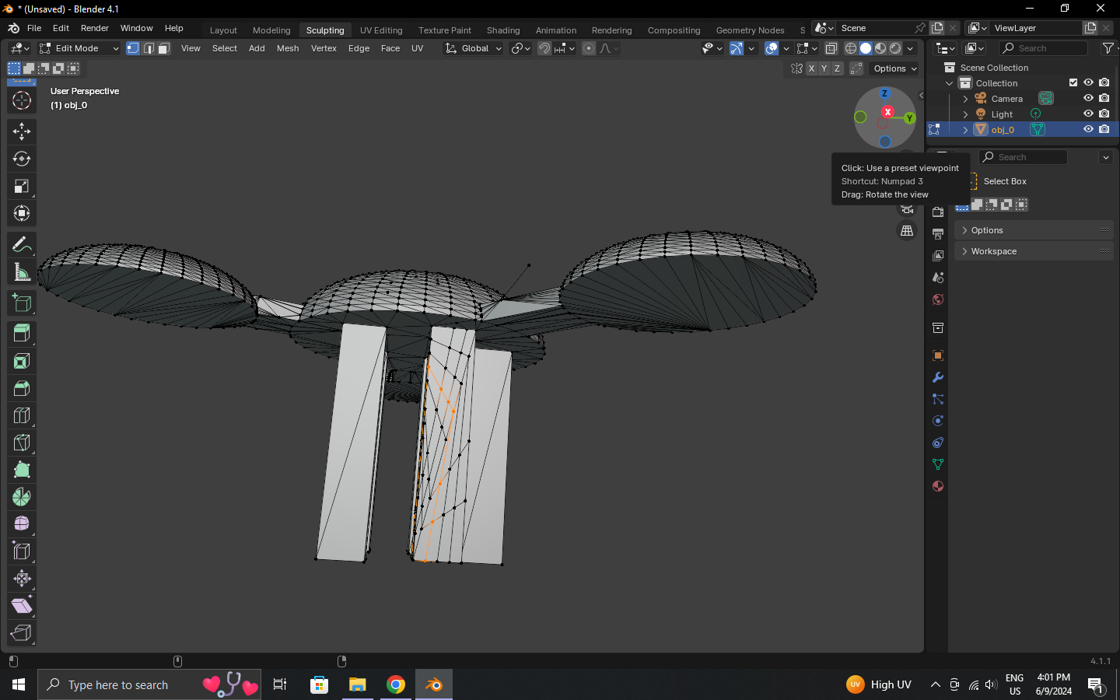
Task: Hide Camera in viewport
Action: click(1088, 98)
